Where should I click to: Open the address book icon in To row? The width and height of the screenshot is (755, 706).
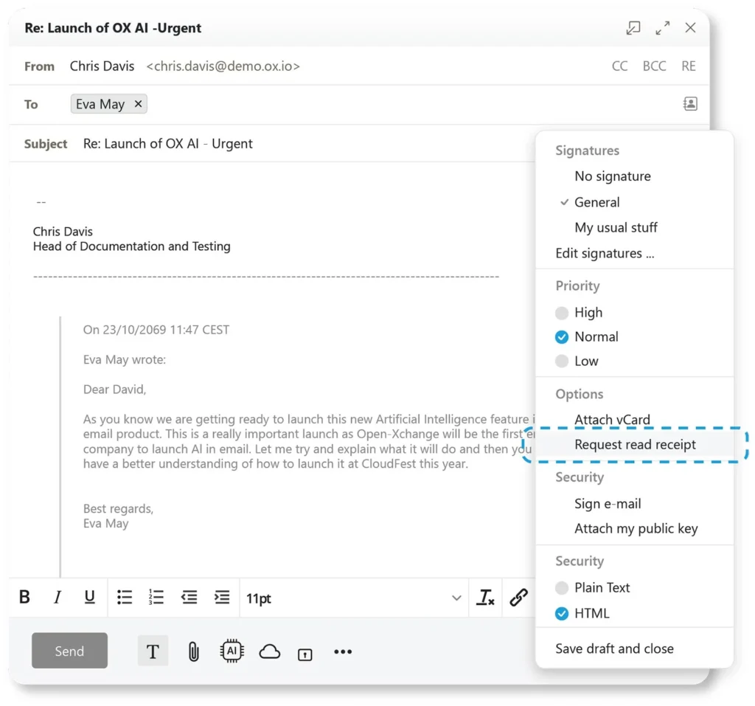click(x=690, y=104)
